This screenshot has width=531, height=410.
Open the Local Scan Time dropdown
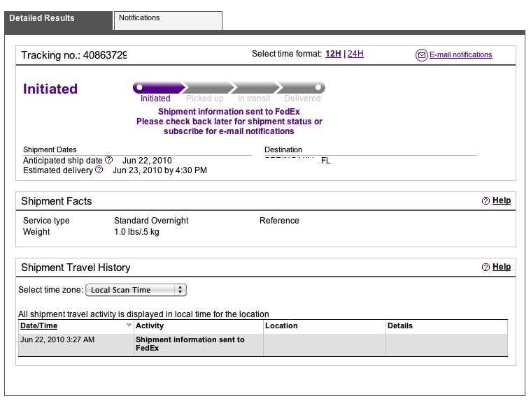coord(136,290)
